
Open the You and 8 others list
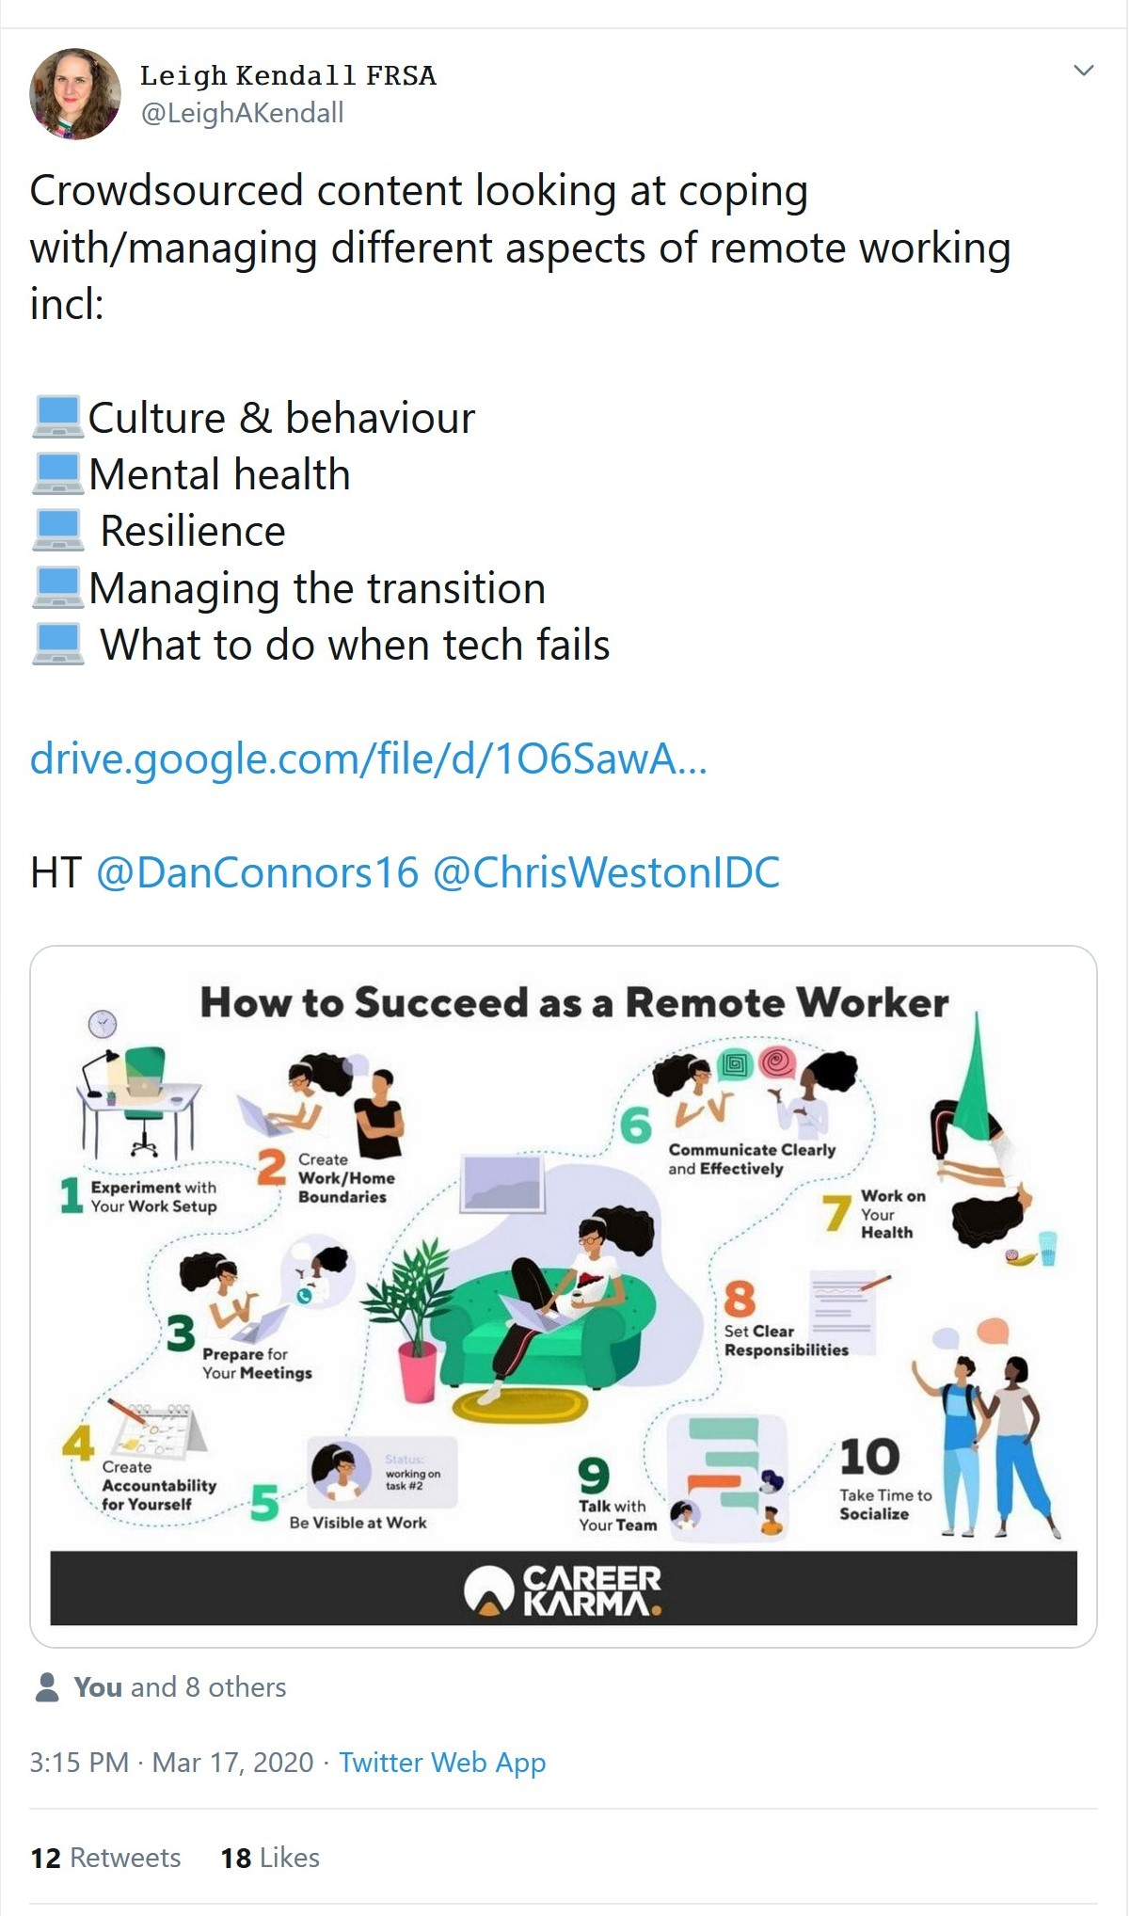[180, 1687]
